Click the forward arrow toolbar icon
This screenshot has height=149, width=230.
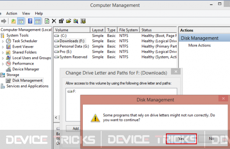(3, 21)
